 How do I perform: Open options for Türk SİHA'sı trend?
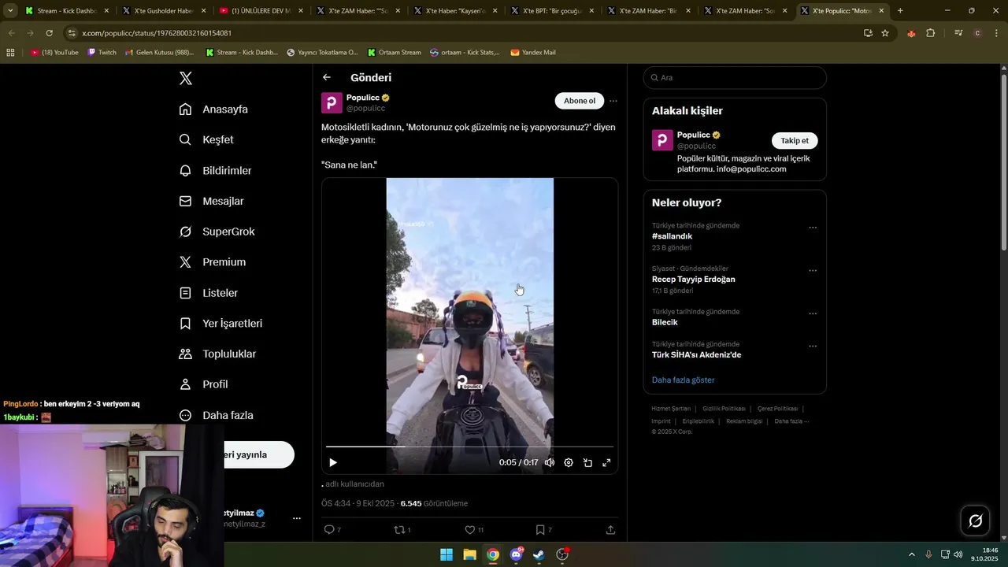pyautogui.click(x=813, y=346)
